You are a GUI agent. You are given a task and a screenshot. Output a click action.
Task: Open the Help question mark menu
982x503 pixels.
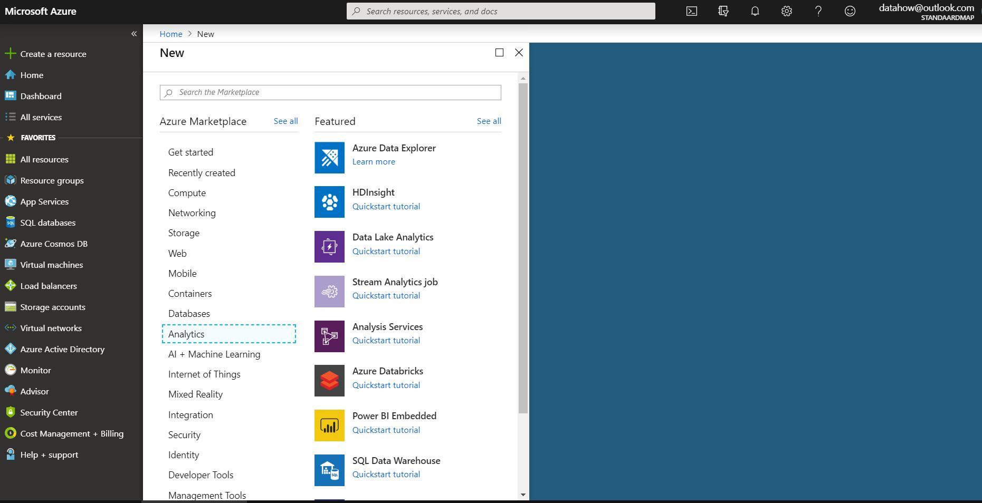(818, 11)
